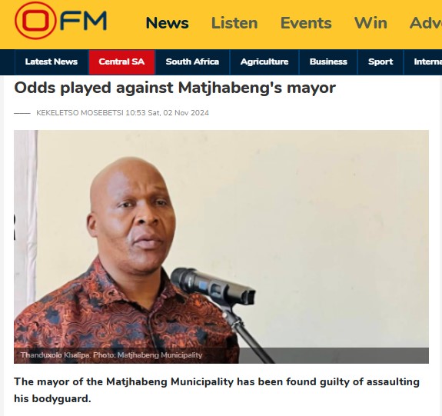Open the Win menu
Viewport: 442px width, 416px height.
tap(371, 23)
